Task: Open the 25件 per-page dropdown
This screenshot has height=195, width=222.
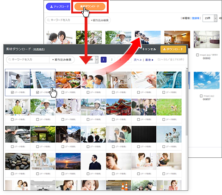Action: (x=210, y=18)
